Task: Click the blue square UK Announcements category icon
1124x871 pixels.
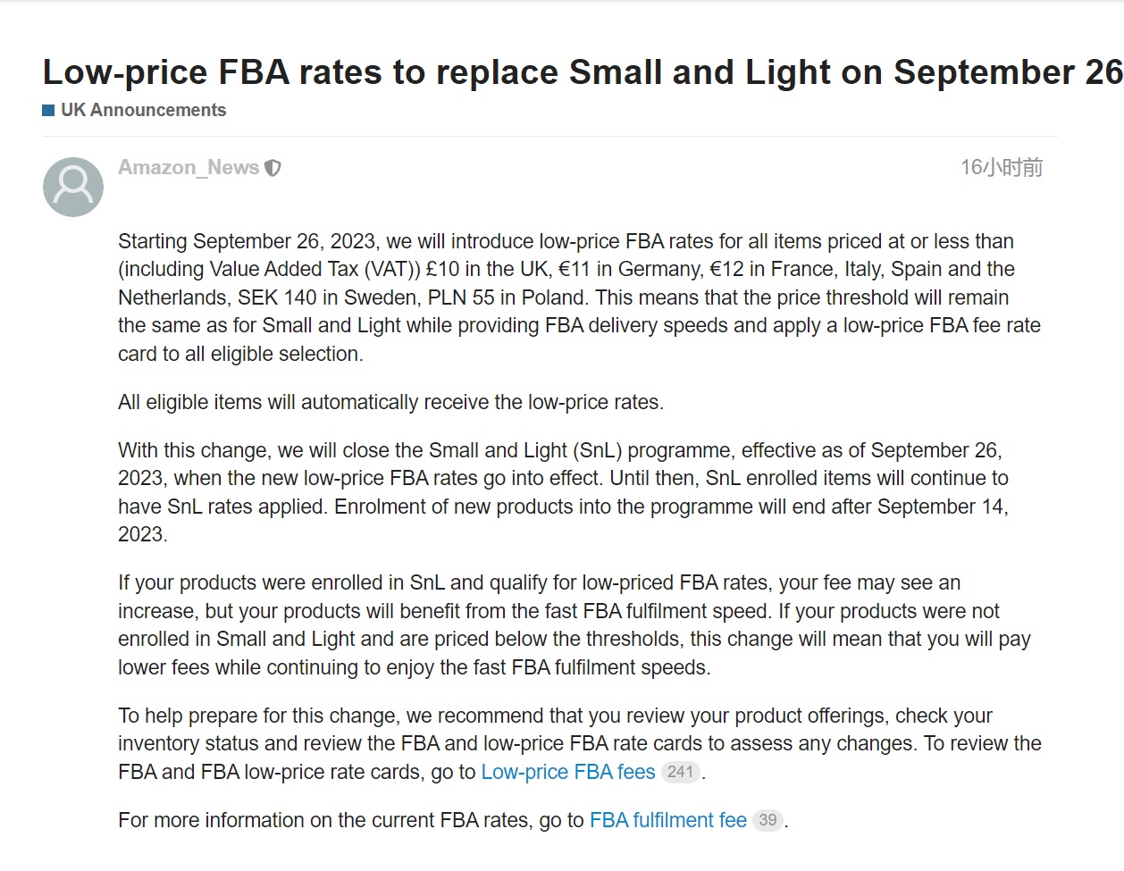Action: point(49,111)
